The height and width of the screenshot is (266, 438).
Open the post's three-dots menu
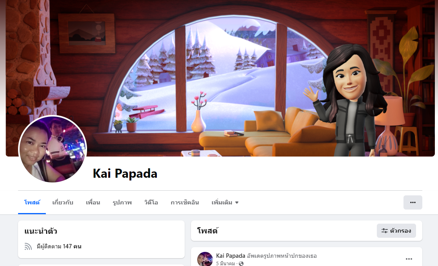coord(409,259)
